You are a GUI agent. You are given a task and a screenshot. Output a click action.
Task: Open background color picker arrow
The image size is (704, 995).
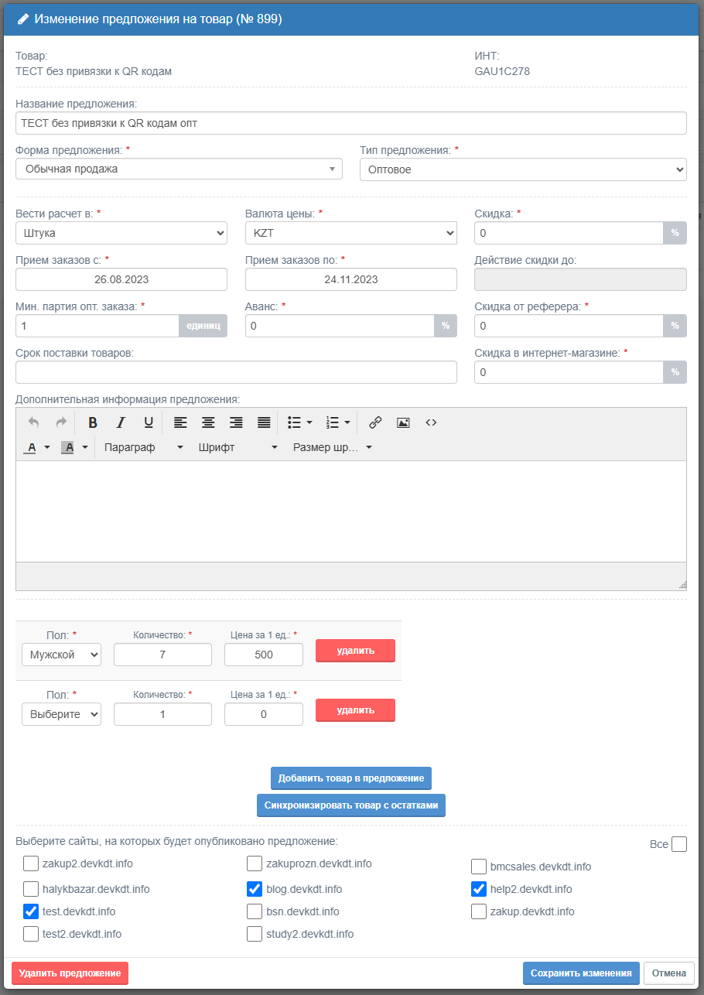(85, 447)
